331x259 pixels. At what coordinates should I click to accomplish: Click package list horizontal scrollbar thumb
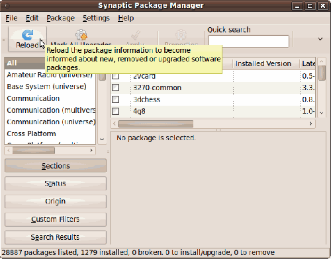coord(156,124)
